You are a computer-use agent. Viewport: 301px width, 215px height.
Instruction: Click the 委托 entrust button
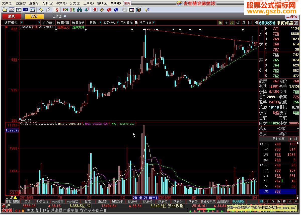[x=127, y=3]
